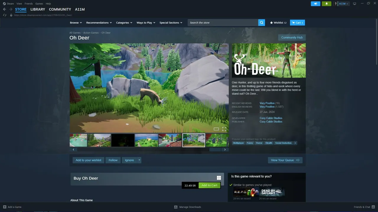Expand the Browse menu

click(x=76, y=23)
